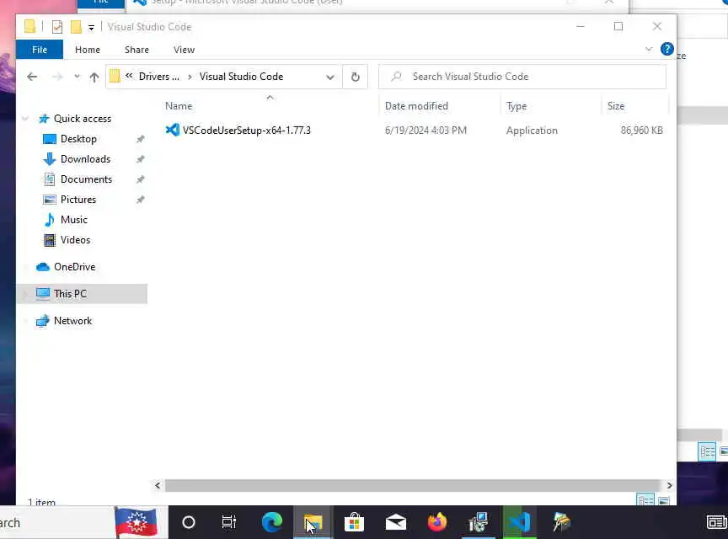Click the Forward navigation arrow

click(57, 77)
